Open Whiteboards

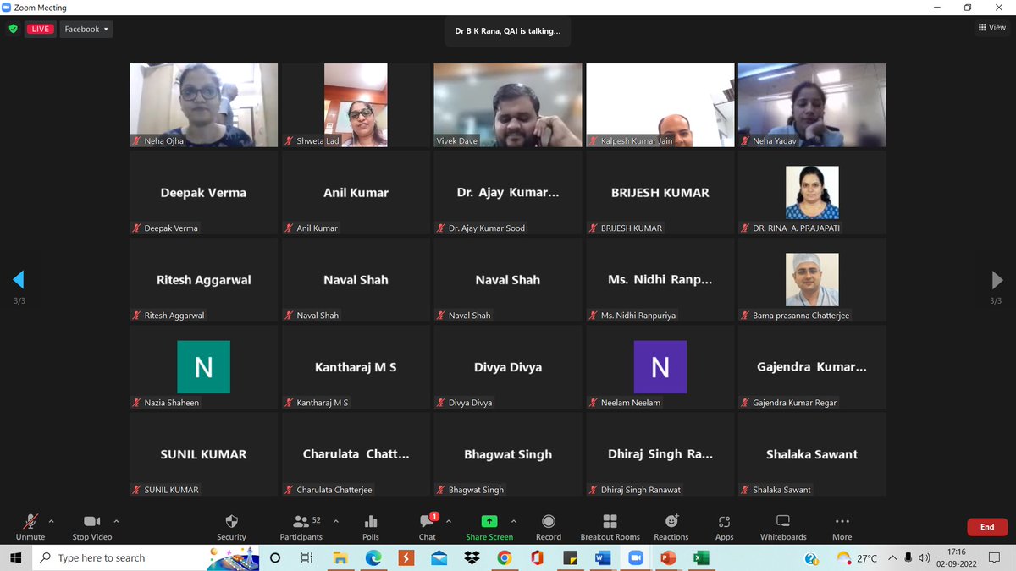pos(783,526)
